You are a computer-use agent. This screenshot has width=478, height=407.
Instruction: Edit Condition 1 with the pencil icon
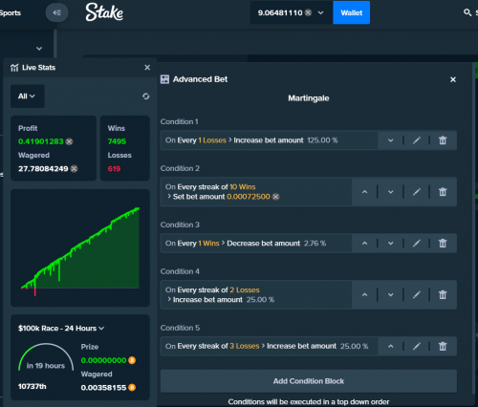coord(417,140)
